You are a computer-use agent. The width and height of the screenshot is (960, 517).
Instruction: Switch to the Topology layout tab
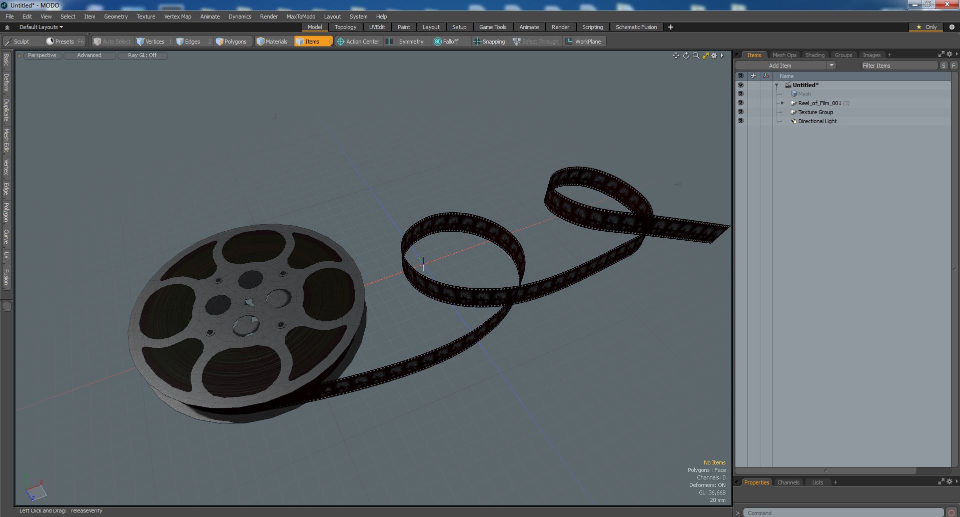pos(345,27)
